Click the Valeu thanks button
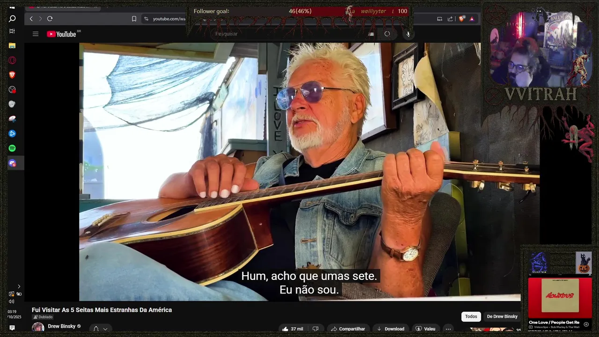 tap(425, 329)
